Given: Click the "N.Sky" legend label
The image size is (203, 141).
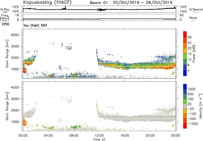Looking at the screenshot, I should point(5,9).
